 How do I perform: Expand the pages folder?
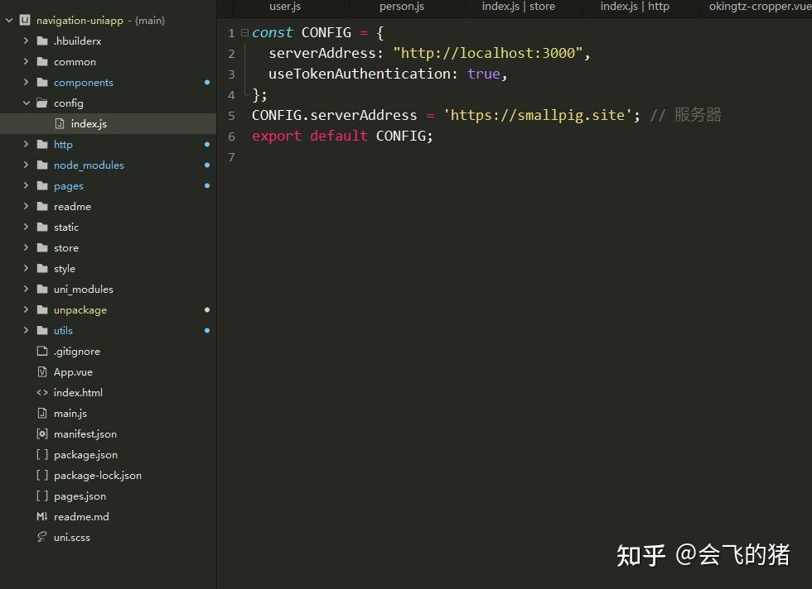pos(26,185)
